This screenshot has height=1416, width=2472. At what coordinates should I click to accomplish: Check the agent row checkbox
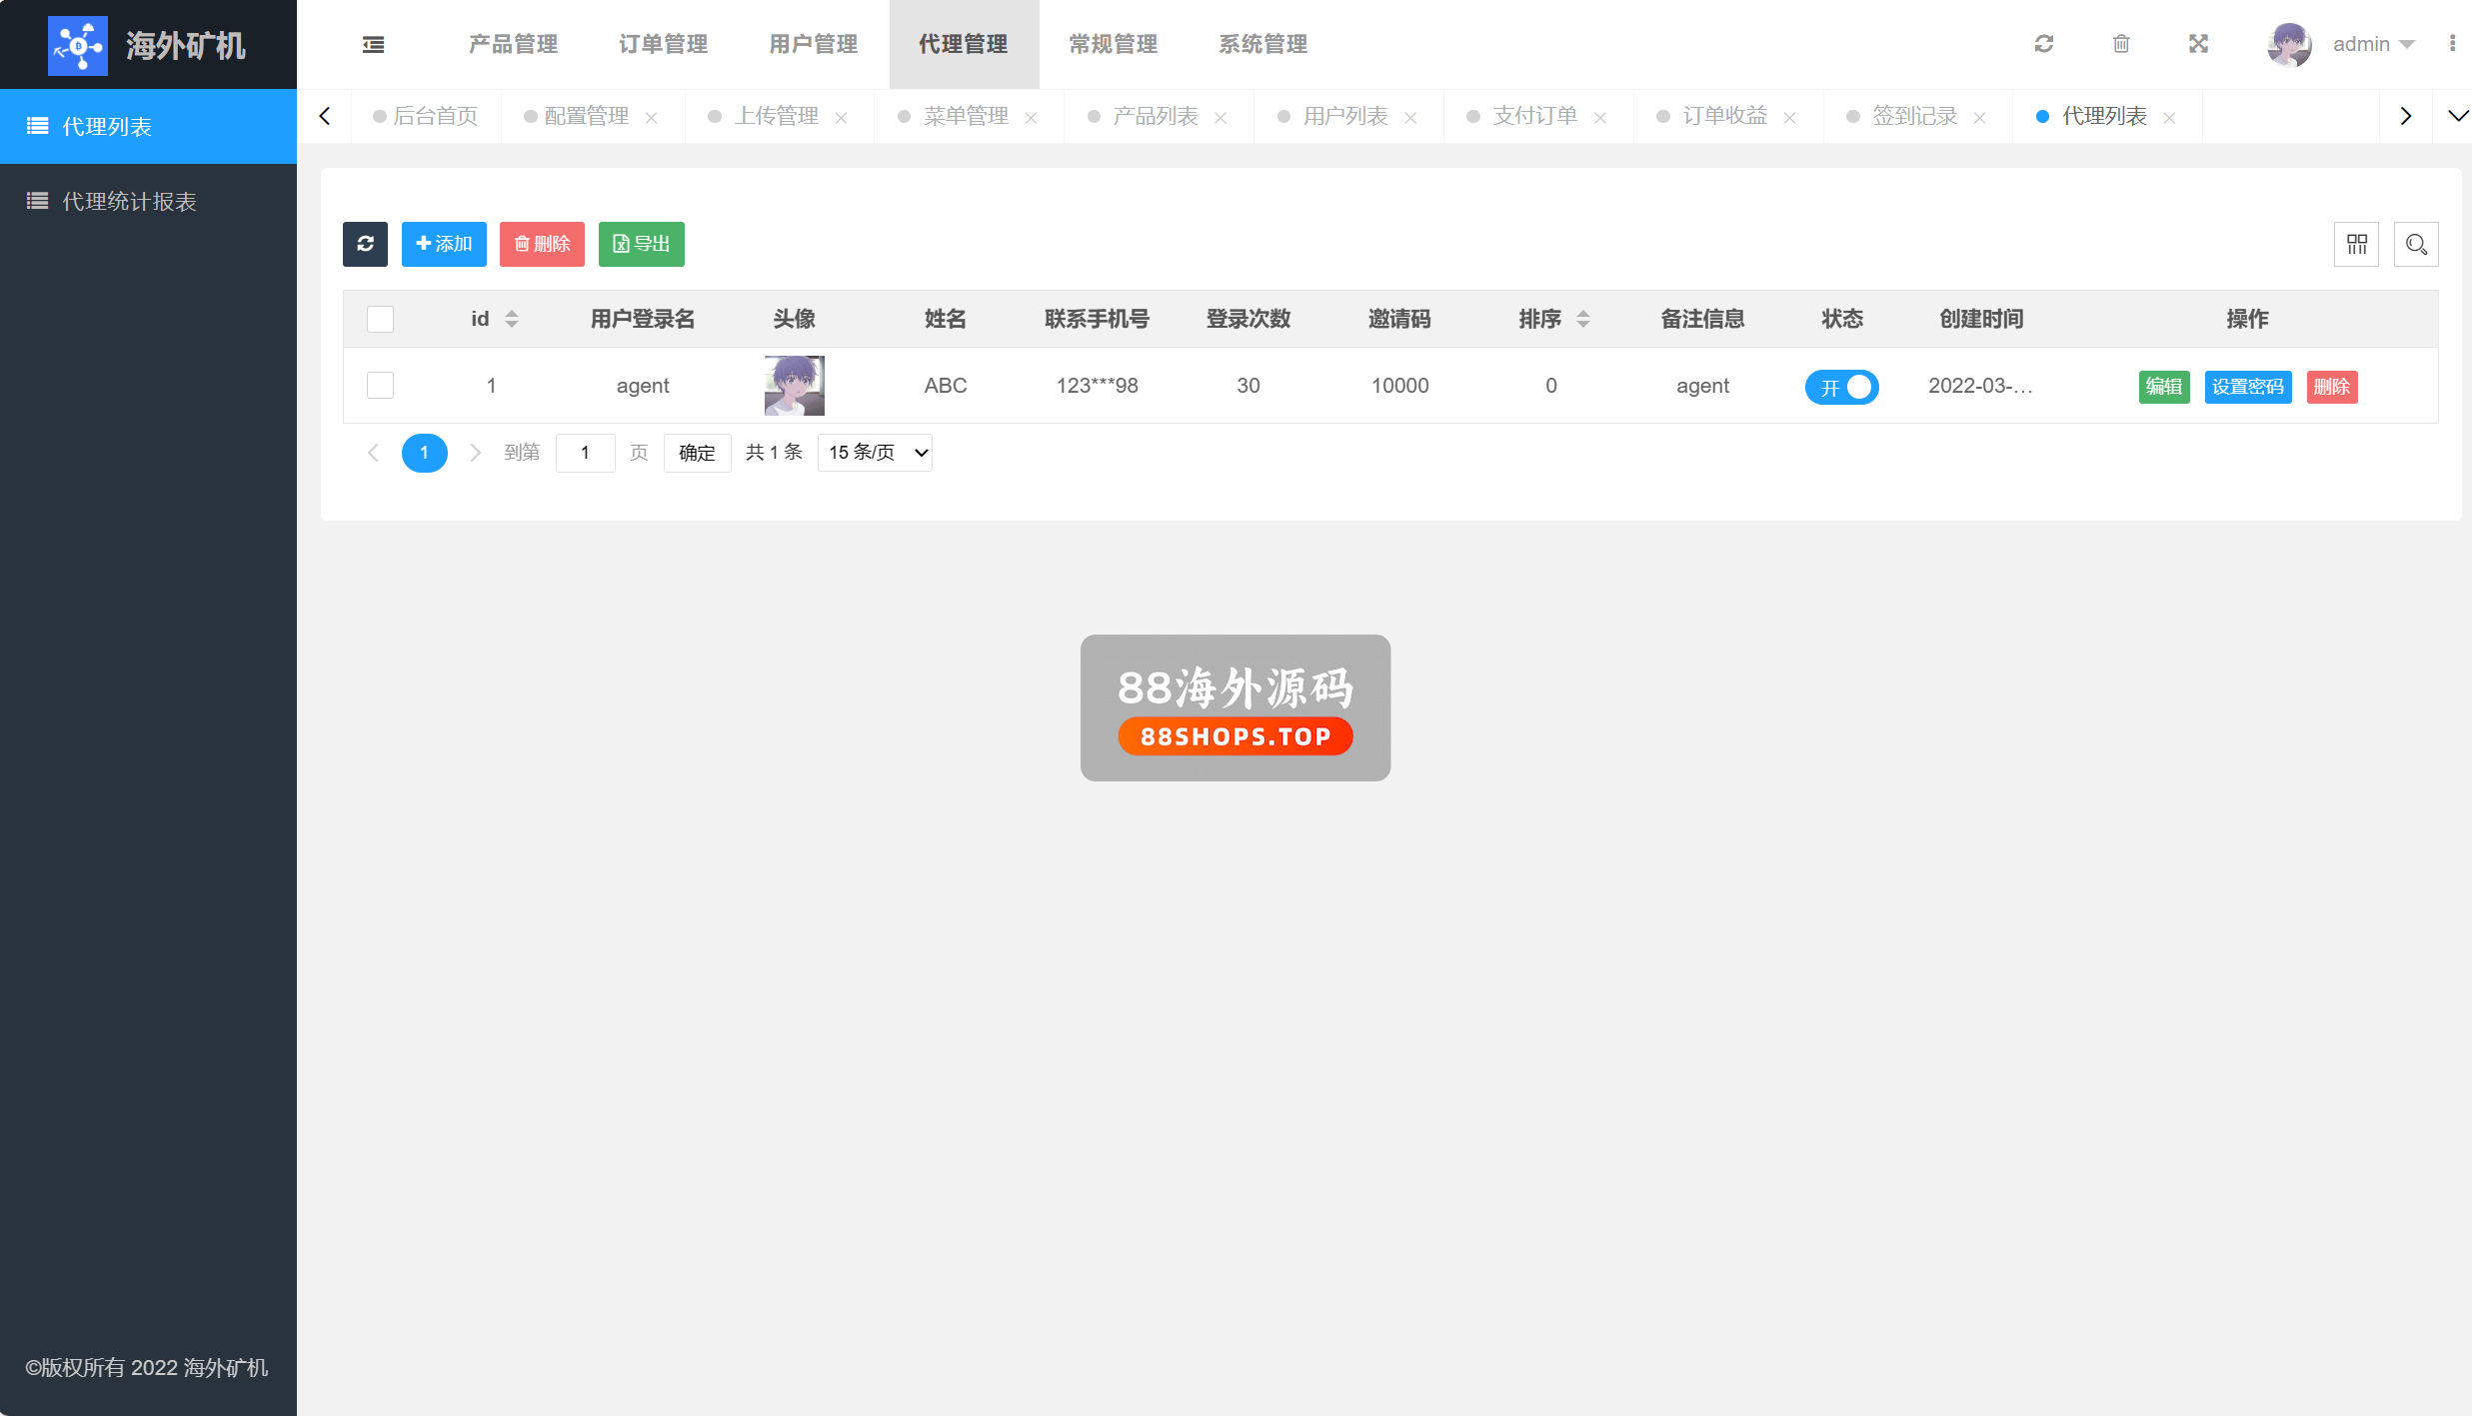pos(380,386)
